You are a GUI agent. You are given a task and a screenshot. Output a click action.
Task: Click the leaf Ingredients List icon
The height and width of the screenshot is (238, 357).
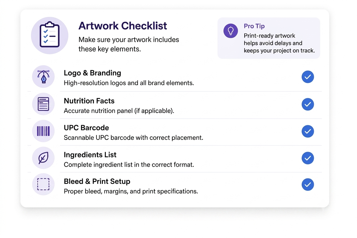click(43, 158)
